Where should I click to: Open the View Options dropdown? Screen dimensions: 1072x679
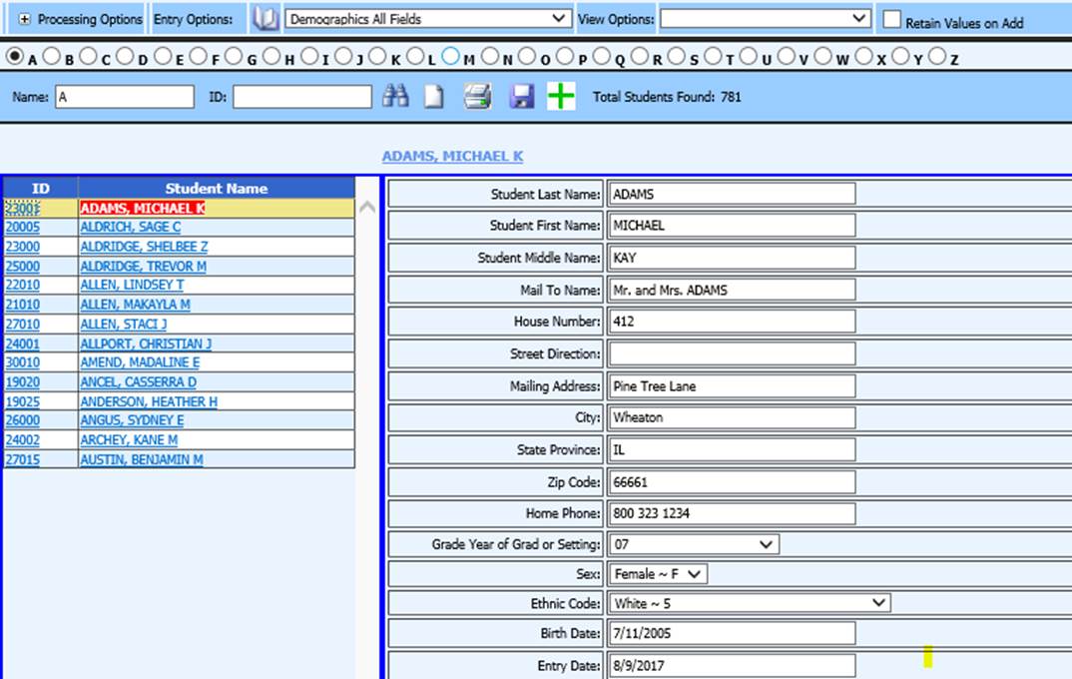click(765, 19)
